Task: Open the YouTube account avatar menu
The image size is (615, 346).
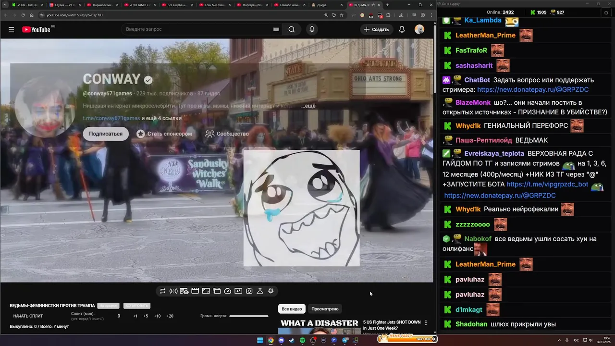Action: 419,29
